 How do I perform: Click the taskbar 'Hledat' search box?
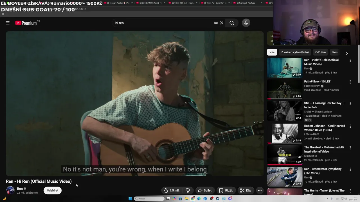pyautogui.click(x=149, y=199)
